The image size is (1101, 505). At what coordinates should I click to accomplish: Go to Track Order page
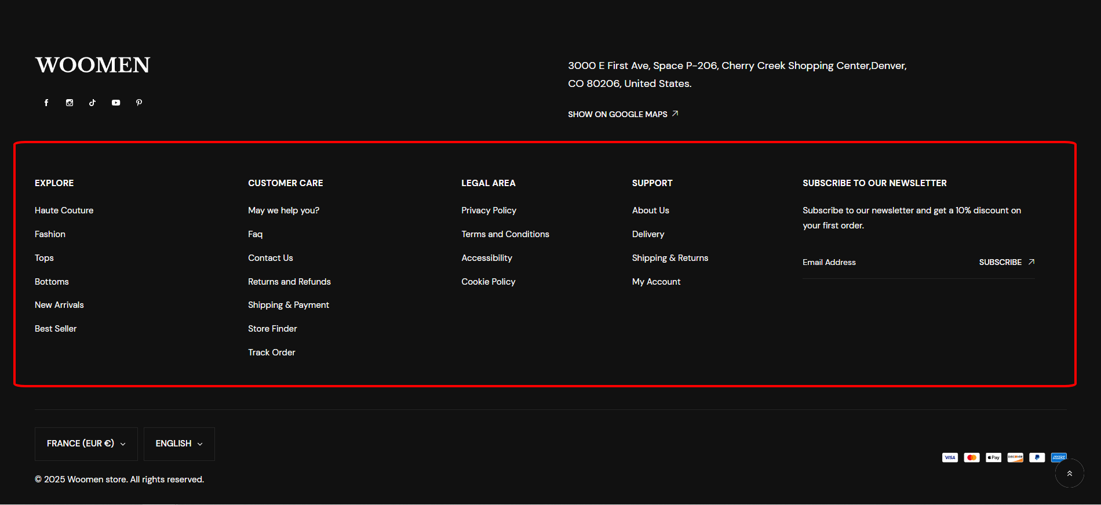(271, 353)
